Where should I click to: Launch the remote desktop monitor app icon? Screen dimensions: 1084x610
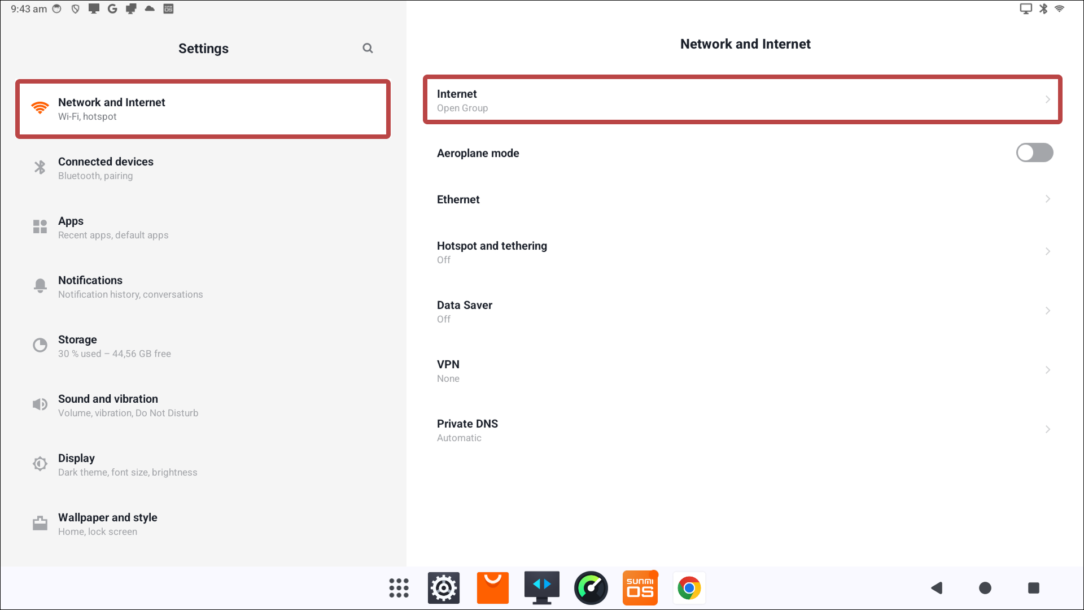point(541,588)
